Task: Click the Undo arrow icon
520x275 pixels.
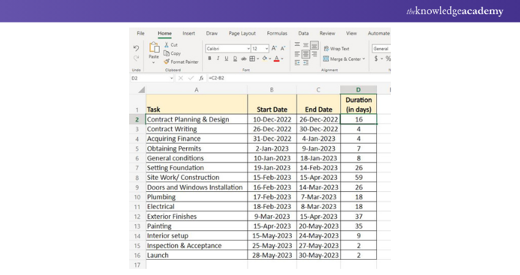Action: 136,48
